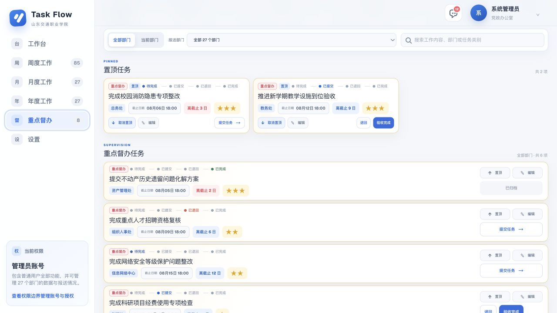This screenshot has width=557, height=313.
Task: Open 年度工作 in the sidebar
Action: pyautogui.click(x=47, y=101)
